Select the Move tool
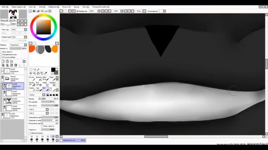The width and height of the screenshot is (268, 150). pos(31,73)
